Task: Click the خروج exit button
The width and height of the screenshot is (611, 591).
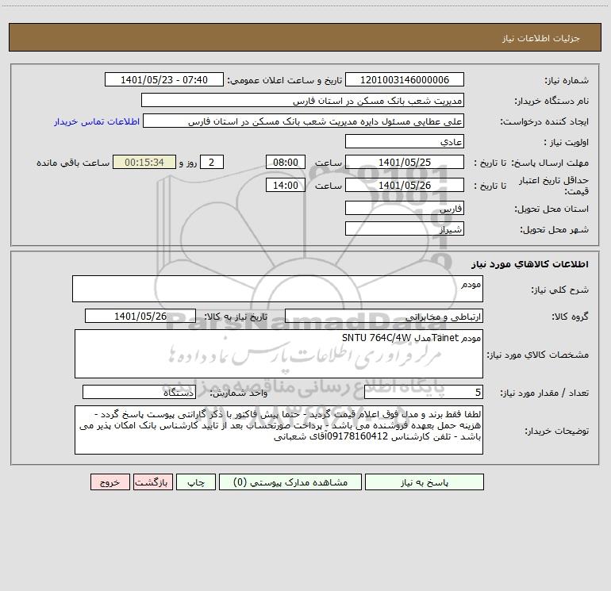Action: (110, 482)
